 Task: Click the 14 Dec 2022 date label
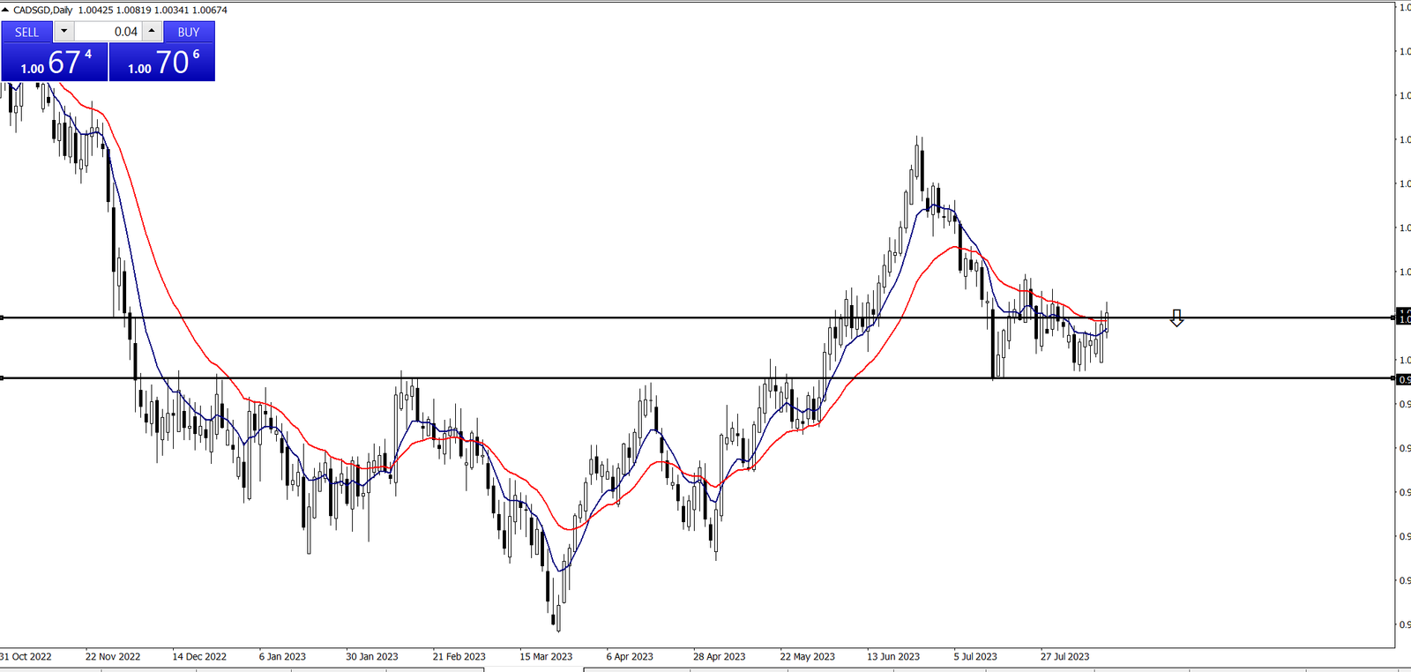pos(199,656)
